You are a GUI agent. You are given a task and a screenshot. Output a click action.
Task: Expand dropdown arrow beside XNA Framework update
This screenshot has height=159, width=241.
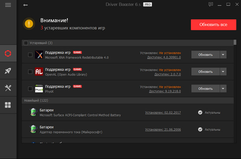223,55
